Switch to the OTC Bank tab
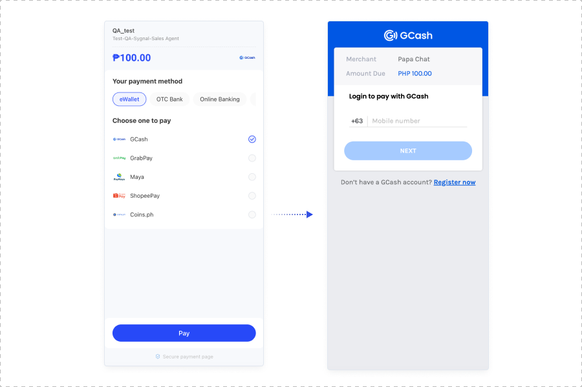Viewport: 582px width, 387px height. [x=169, y=99]
